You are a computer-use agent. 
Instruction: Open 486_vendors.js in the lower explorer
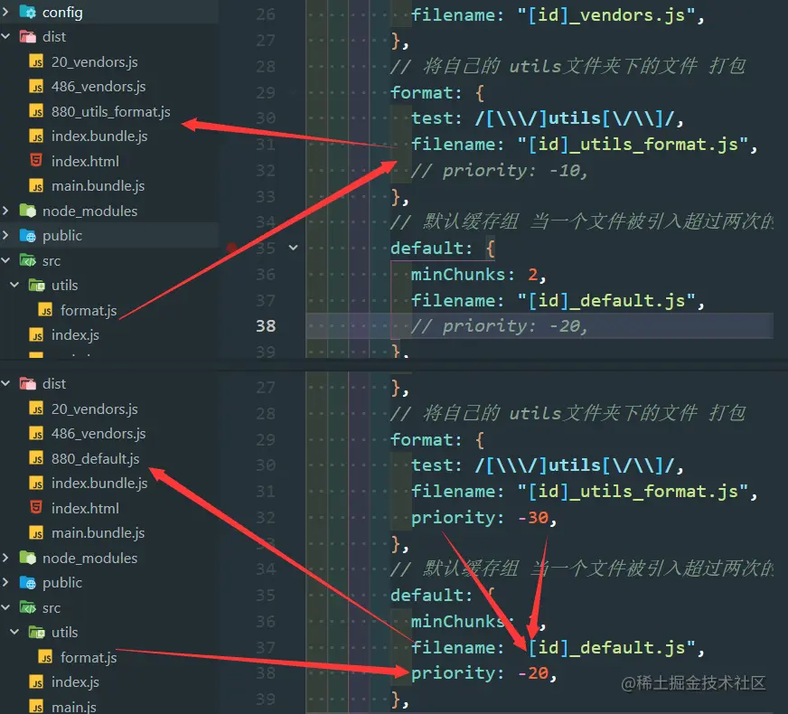[x=98, y=434]
